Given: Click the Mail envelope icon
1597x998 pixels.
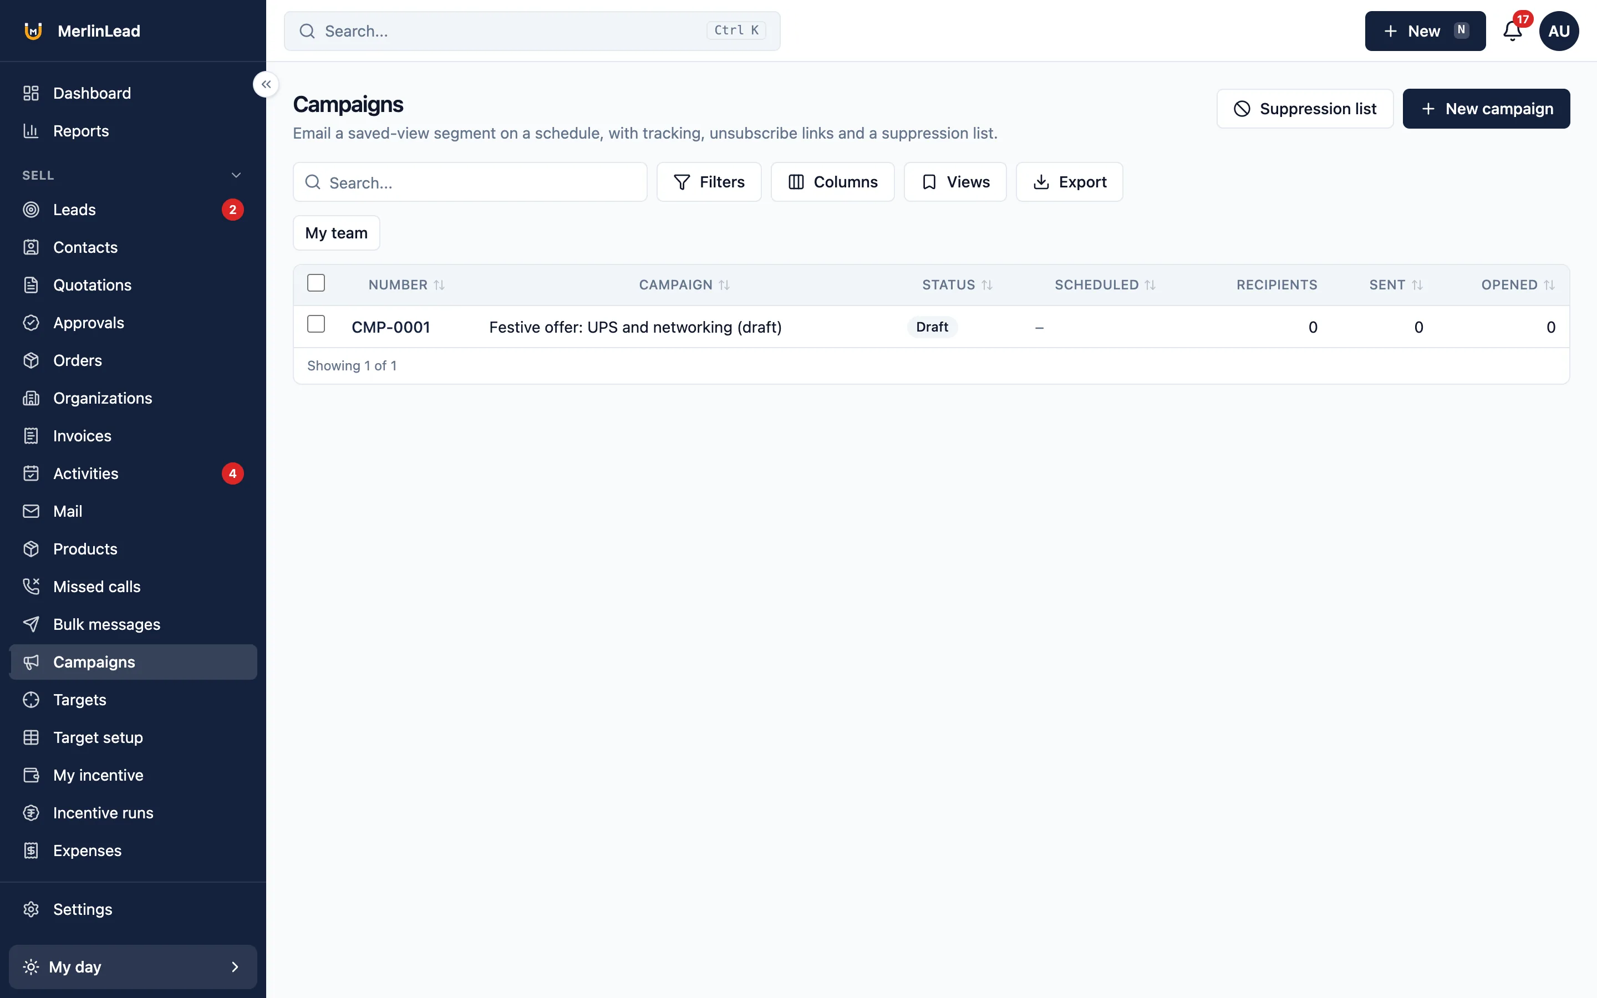Looking at the screenshot, I should pyautogui.click(x=31, y=511).
